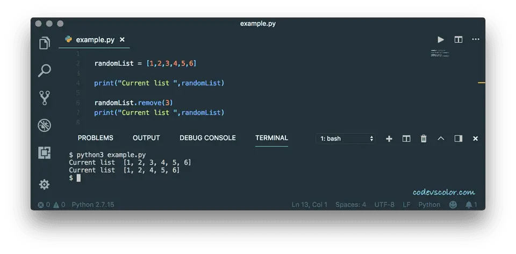Select Python 2.7.15 interpreter in status bar
This screenshot has width=516, height=254.
[93, 205]
